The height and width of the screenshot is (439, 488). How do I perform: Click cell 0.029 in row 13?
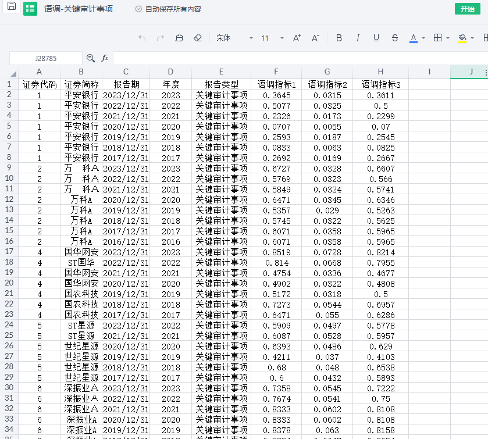327,210
